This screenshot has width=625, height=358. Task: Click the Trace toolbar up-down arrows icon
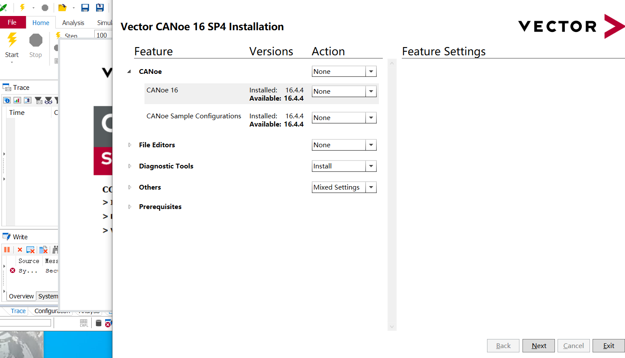(x=28, y=100)
